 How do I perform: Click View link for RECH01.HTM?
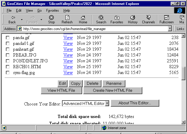click(68, 67)
